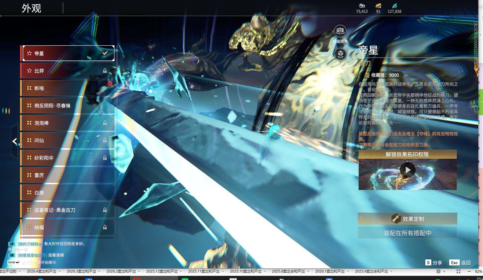Open free camera view (自由视角)
Screen dimensions: 483x280
point(340,31)
